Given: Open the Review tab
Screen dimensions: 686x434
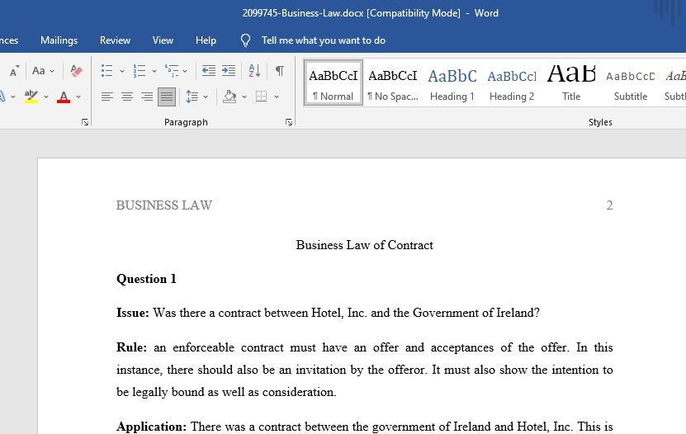Looking at the screenshot, I should [x=115, y=40].
